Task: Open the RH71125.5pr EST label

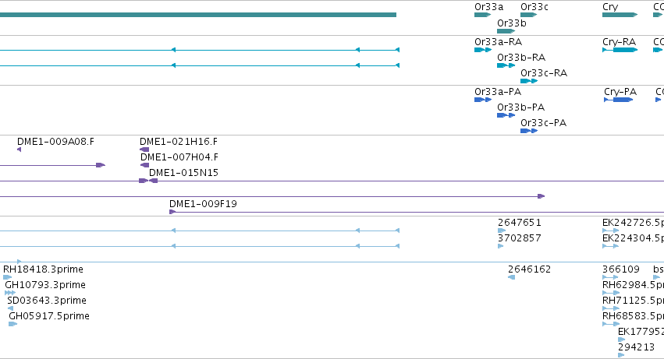Action: pos(633,301)
